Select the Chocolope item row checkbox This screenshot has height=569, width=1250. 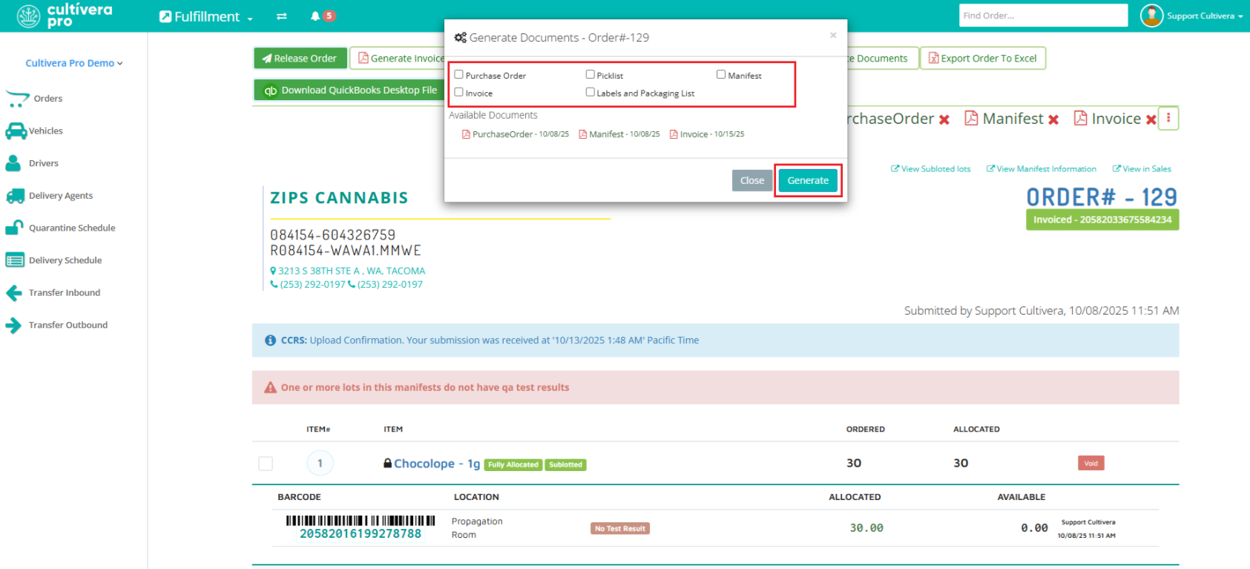266,464
